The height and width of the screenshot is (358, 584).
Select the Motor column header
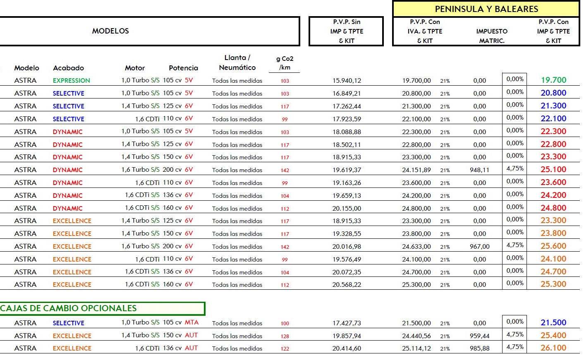(135, 68)
